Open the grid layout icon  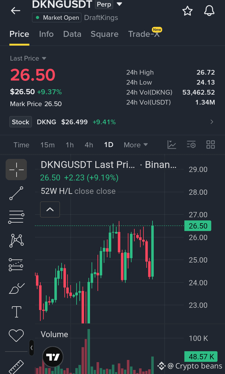coord(211,145)
